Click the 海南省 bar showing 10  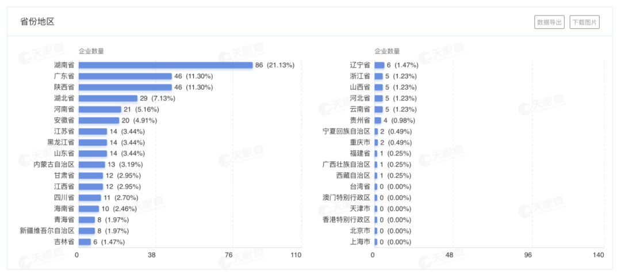click(89, 208)
